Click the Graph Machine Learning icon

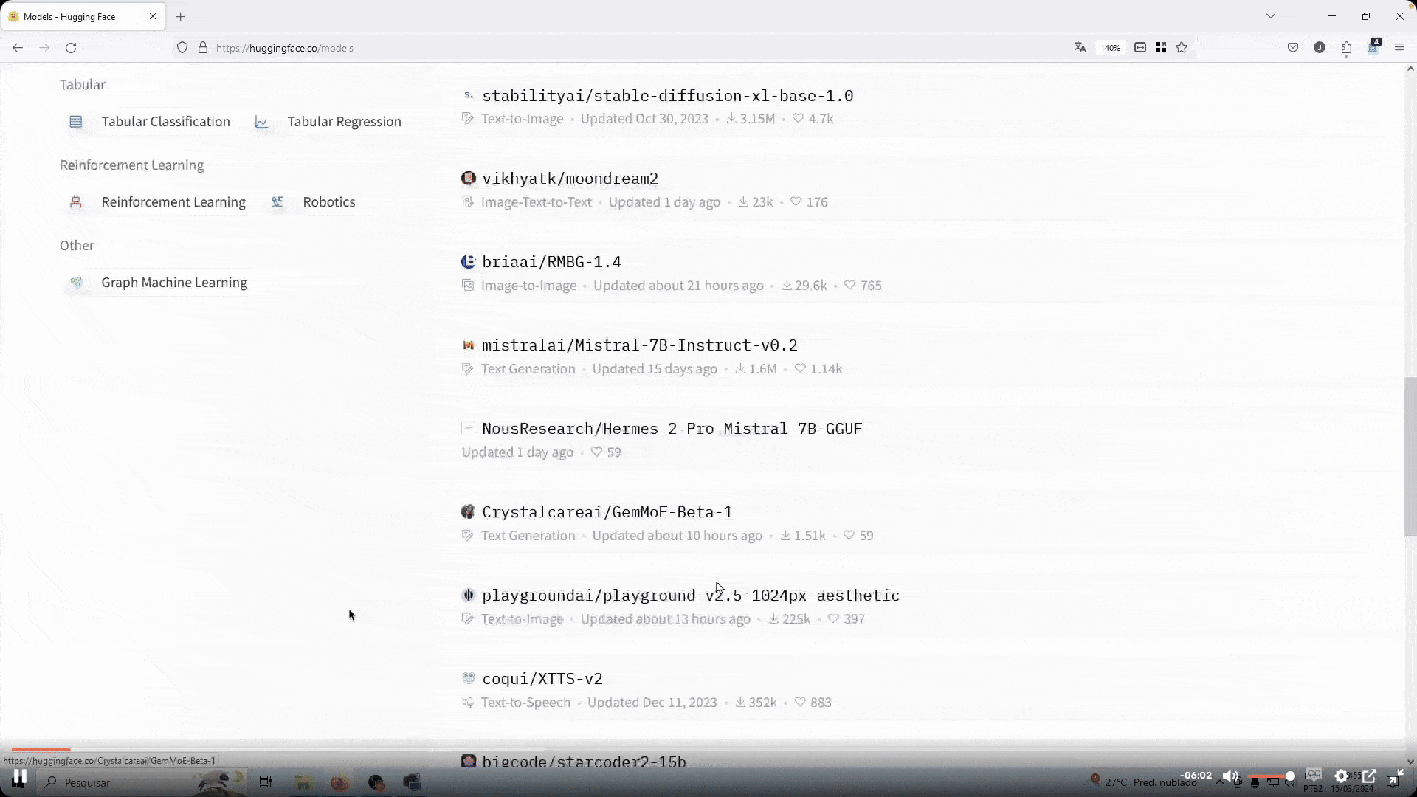coord(76,283)
